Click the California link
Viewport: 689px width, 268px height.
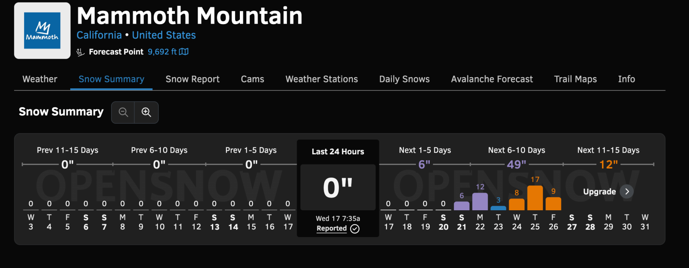pyautogui.click(x=99, y=35)
